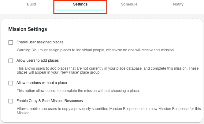204x124 pixels.
Task: Click the gray background below the settings card
Action: click(x=102, y=123)
